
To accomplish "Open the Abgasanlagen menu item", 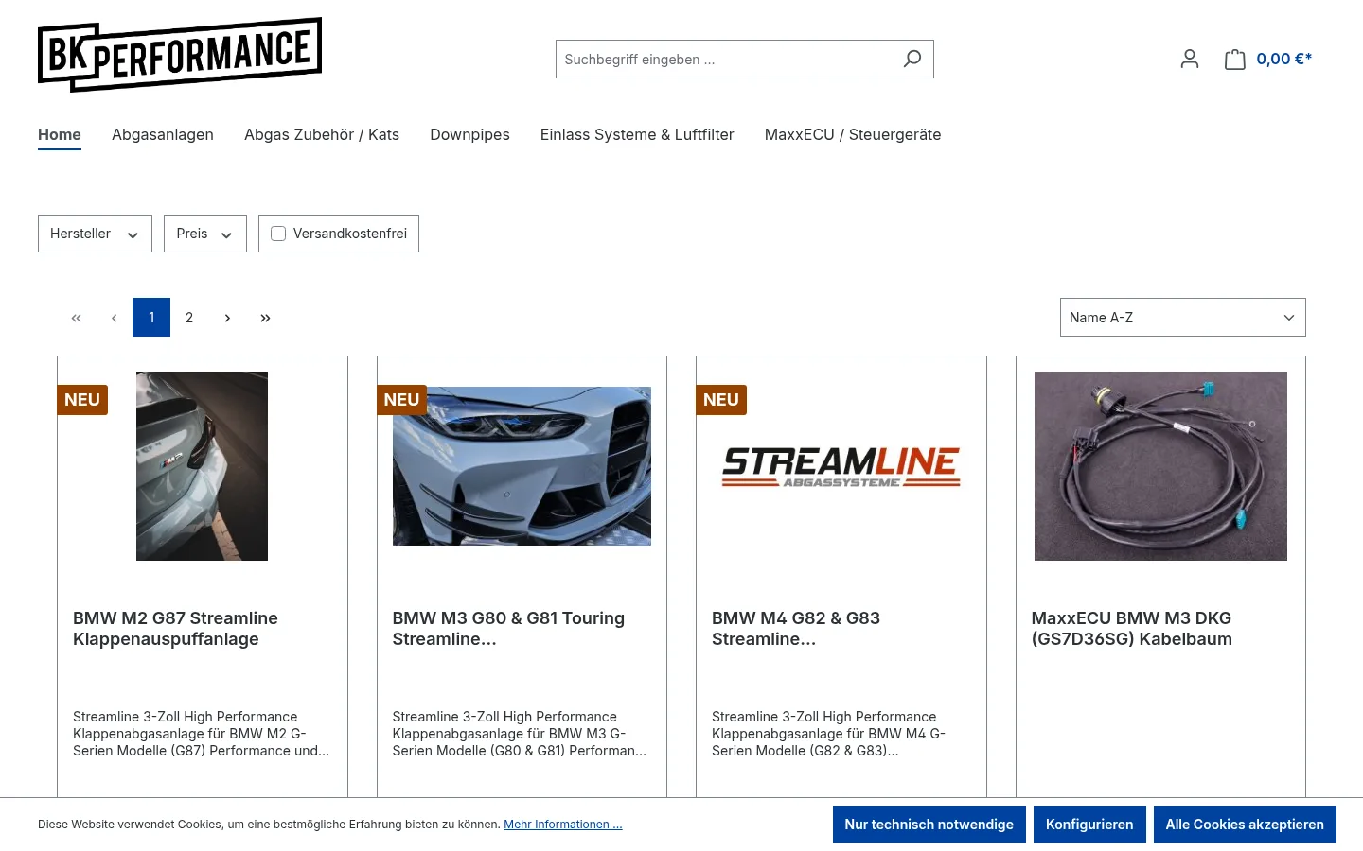I will (163, 134).
